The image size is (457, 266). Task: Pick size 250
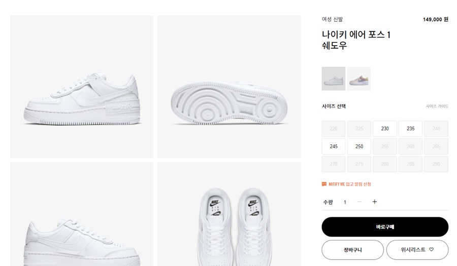359,146
